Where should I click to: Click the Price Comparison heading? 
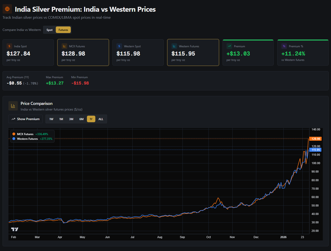pyautogui.click(x=36, y=103)
